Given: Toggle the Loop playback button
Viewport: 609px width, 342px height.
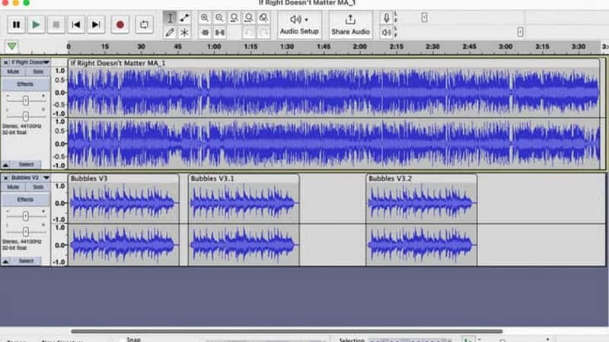Looking at the screenshot, I should click(x=144, y=25).
